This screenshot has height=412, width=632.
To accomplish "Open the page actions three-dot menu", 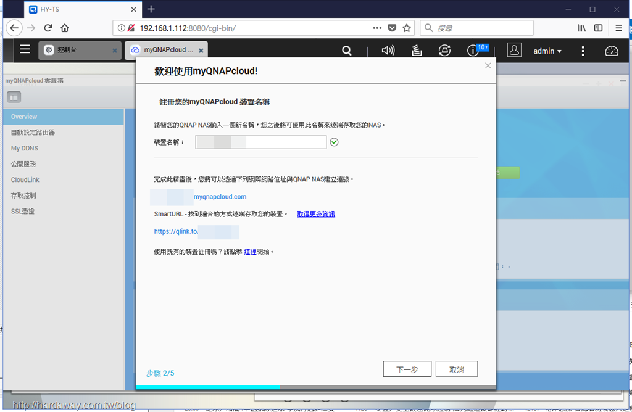I will click(377, 28).
